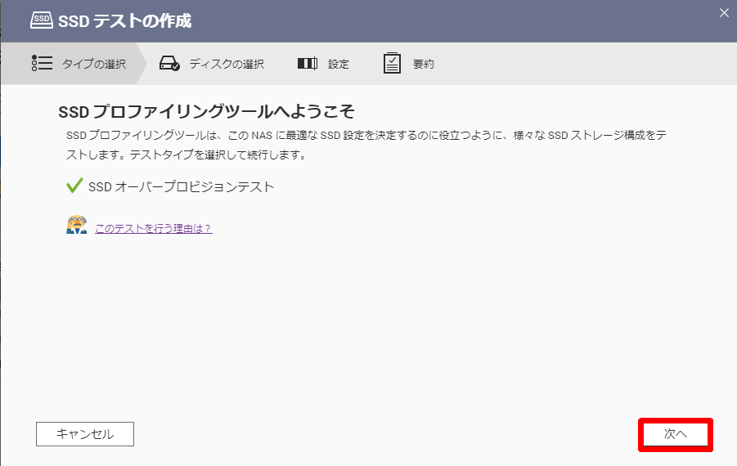Jump to the 要約 wizard step
Screen dimensions: 737x466
click(423, 64)
